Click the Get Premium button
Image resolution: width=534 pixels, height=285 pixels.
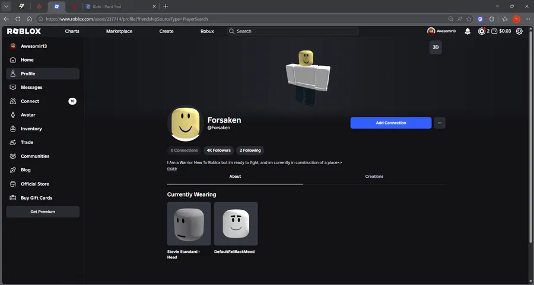43,212
